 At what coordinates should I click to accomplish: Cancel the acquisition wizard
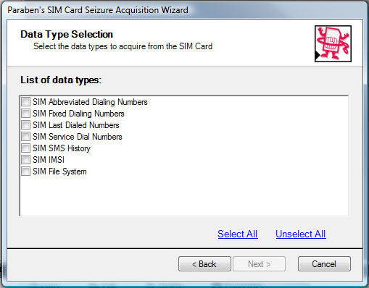324,264
